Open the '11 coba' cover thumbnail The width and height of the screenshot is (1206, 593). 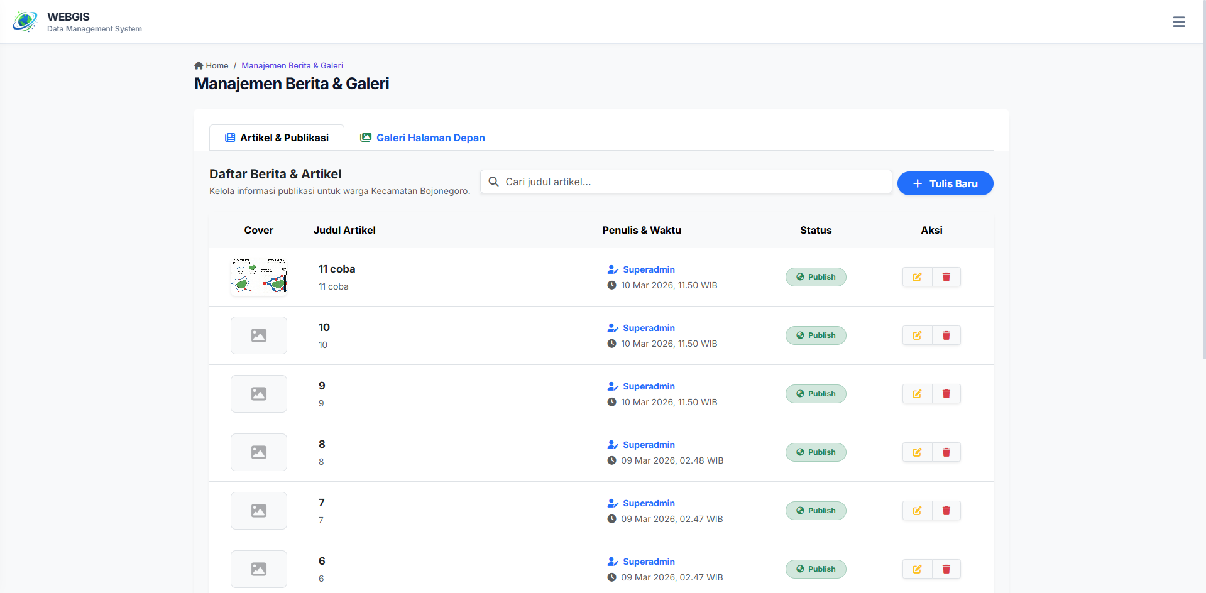pyautogui.click(x=259, y=276)
